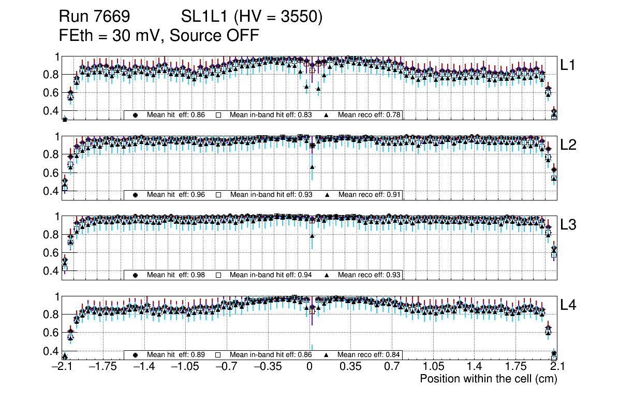Viewport: 619px width, 400px height.
Task: Click the L3 panel label
Action: pyautogui.click(x=568, y=225)
